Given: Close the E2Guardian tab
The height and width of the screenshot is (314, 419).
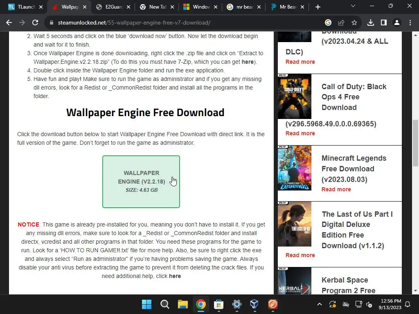Looking at the screenshot, I should coord(128,7).
